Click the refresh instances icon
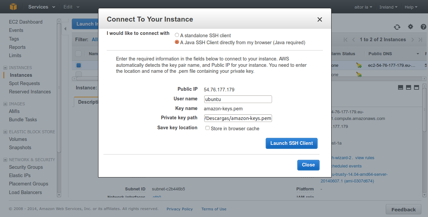428x217 pixels. click(397, 27)
